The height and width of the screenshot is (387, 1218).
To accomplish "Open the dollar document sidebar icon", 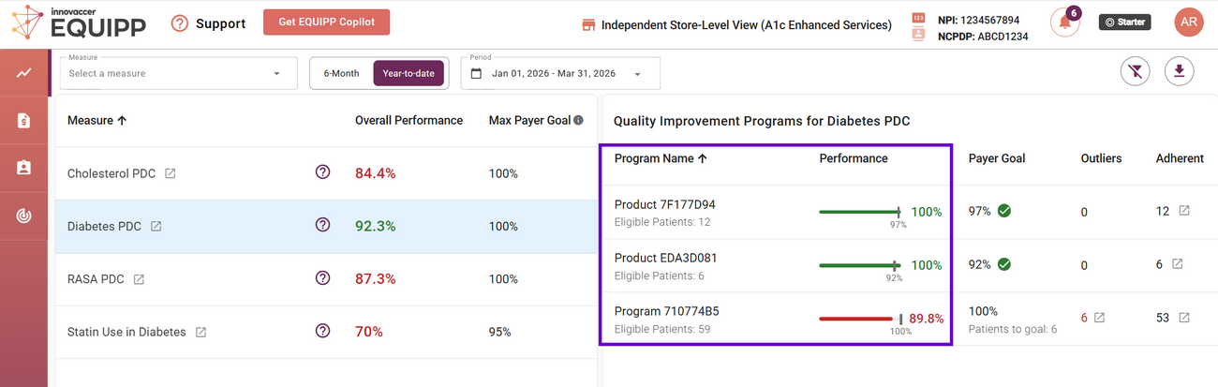I will tap(23, 120).
